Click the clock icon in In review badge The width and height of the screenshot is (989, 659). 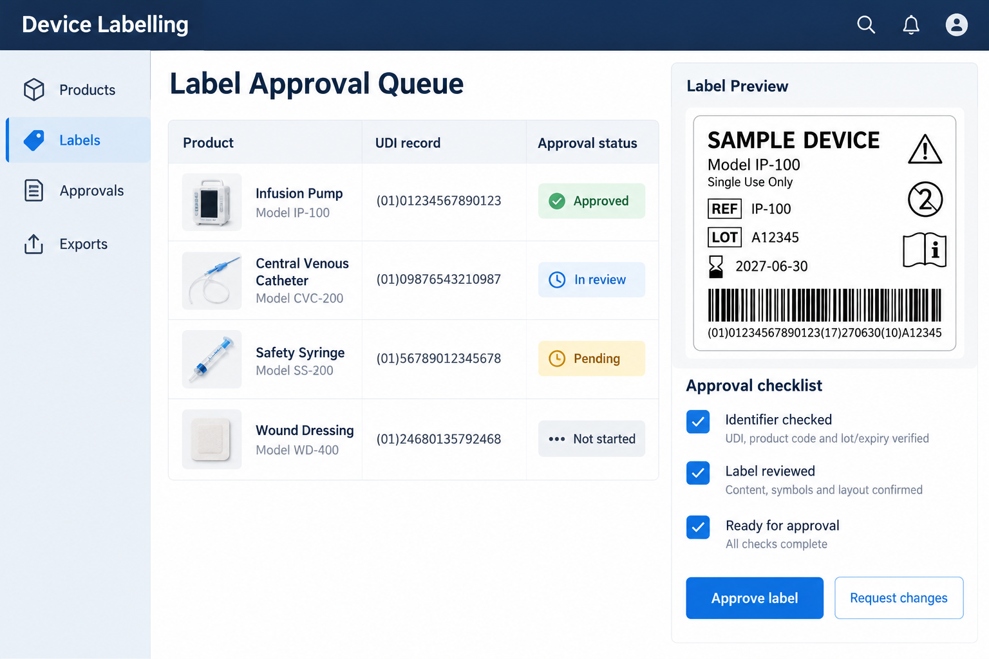(557, 280)
